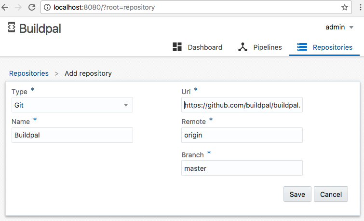Go to the Repositories breadcrumb link
The height and width of the screenshot is (221, 364).
click(x=29, y=73)
